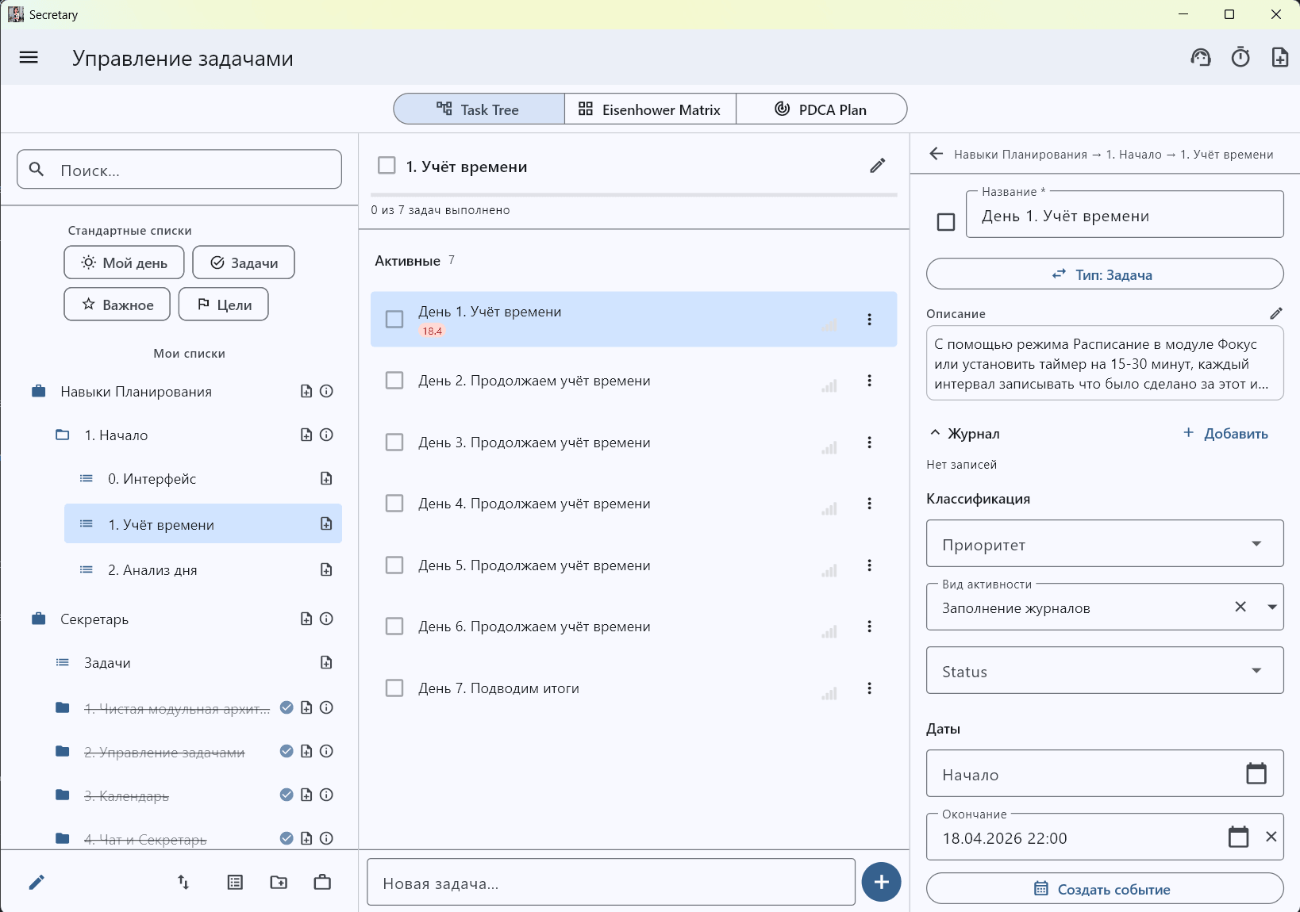Click Добавить to add a journal entry
The height and width of the screenshot is (912, 1300).
(x=1225, y=433)
